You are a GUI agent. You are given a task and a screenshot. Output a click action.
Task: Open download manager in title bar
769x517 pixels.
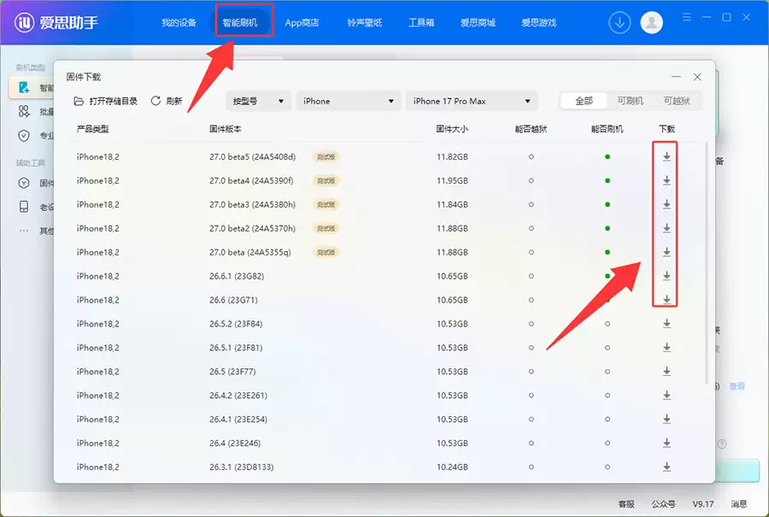click(x=619, y=22)
